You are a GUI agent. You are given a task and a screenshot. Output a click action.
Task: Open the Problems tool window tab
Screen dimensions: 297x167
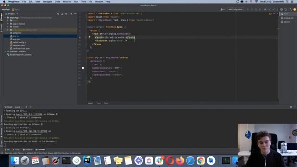(x=28, y=150)
